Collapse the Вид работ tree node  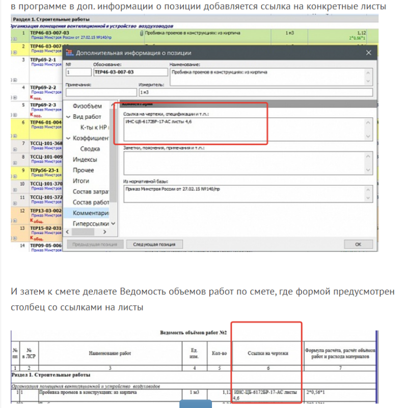click(68, 117)
